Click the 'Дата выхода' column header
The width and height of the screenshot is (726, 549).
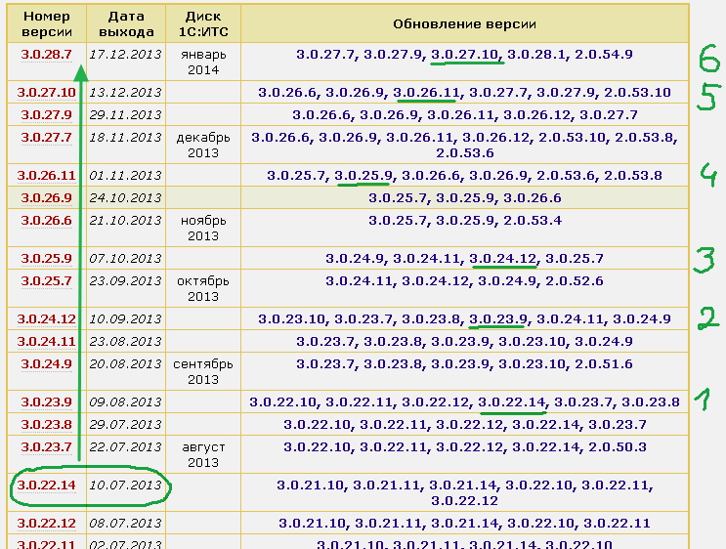click(126, 22)
